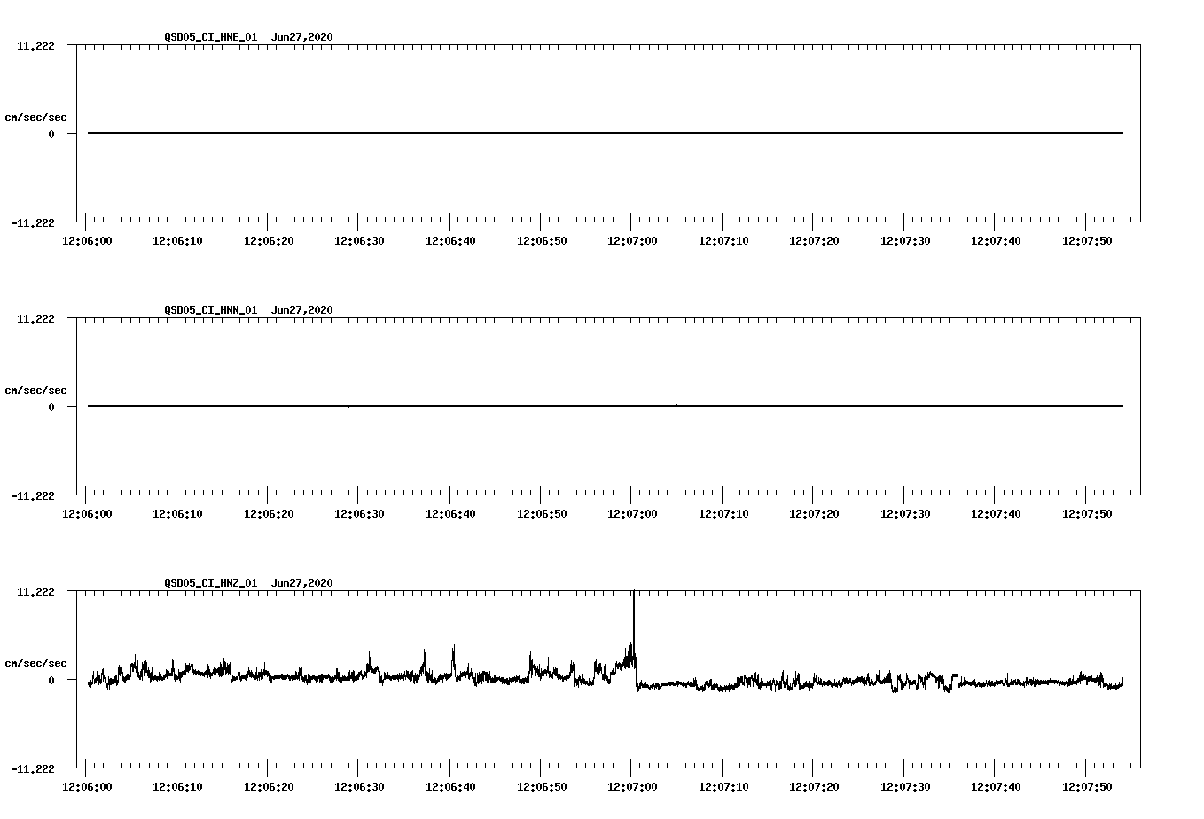Viewport: 1204px width, 819px height.
Task: Click 12:06:40 time label under HNZ plot
Action: [x=450, y=787]
